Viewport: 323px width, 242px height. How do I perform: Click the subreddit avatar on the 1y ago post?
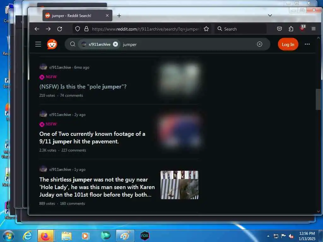(43, 169)
